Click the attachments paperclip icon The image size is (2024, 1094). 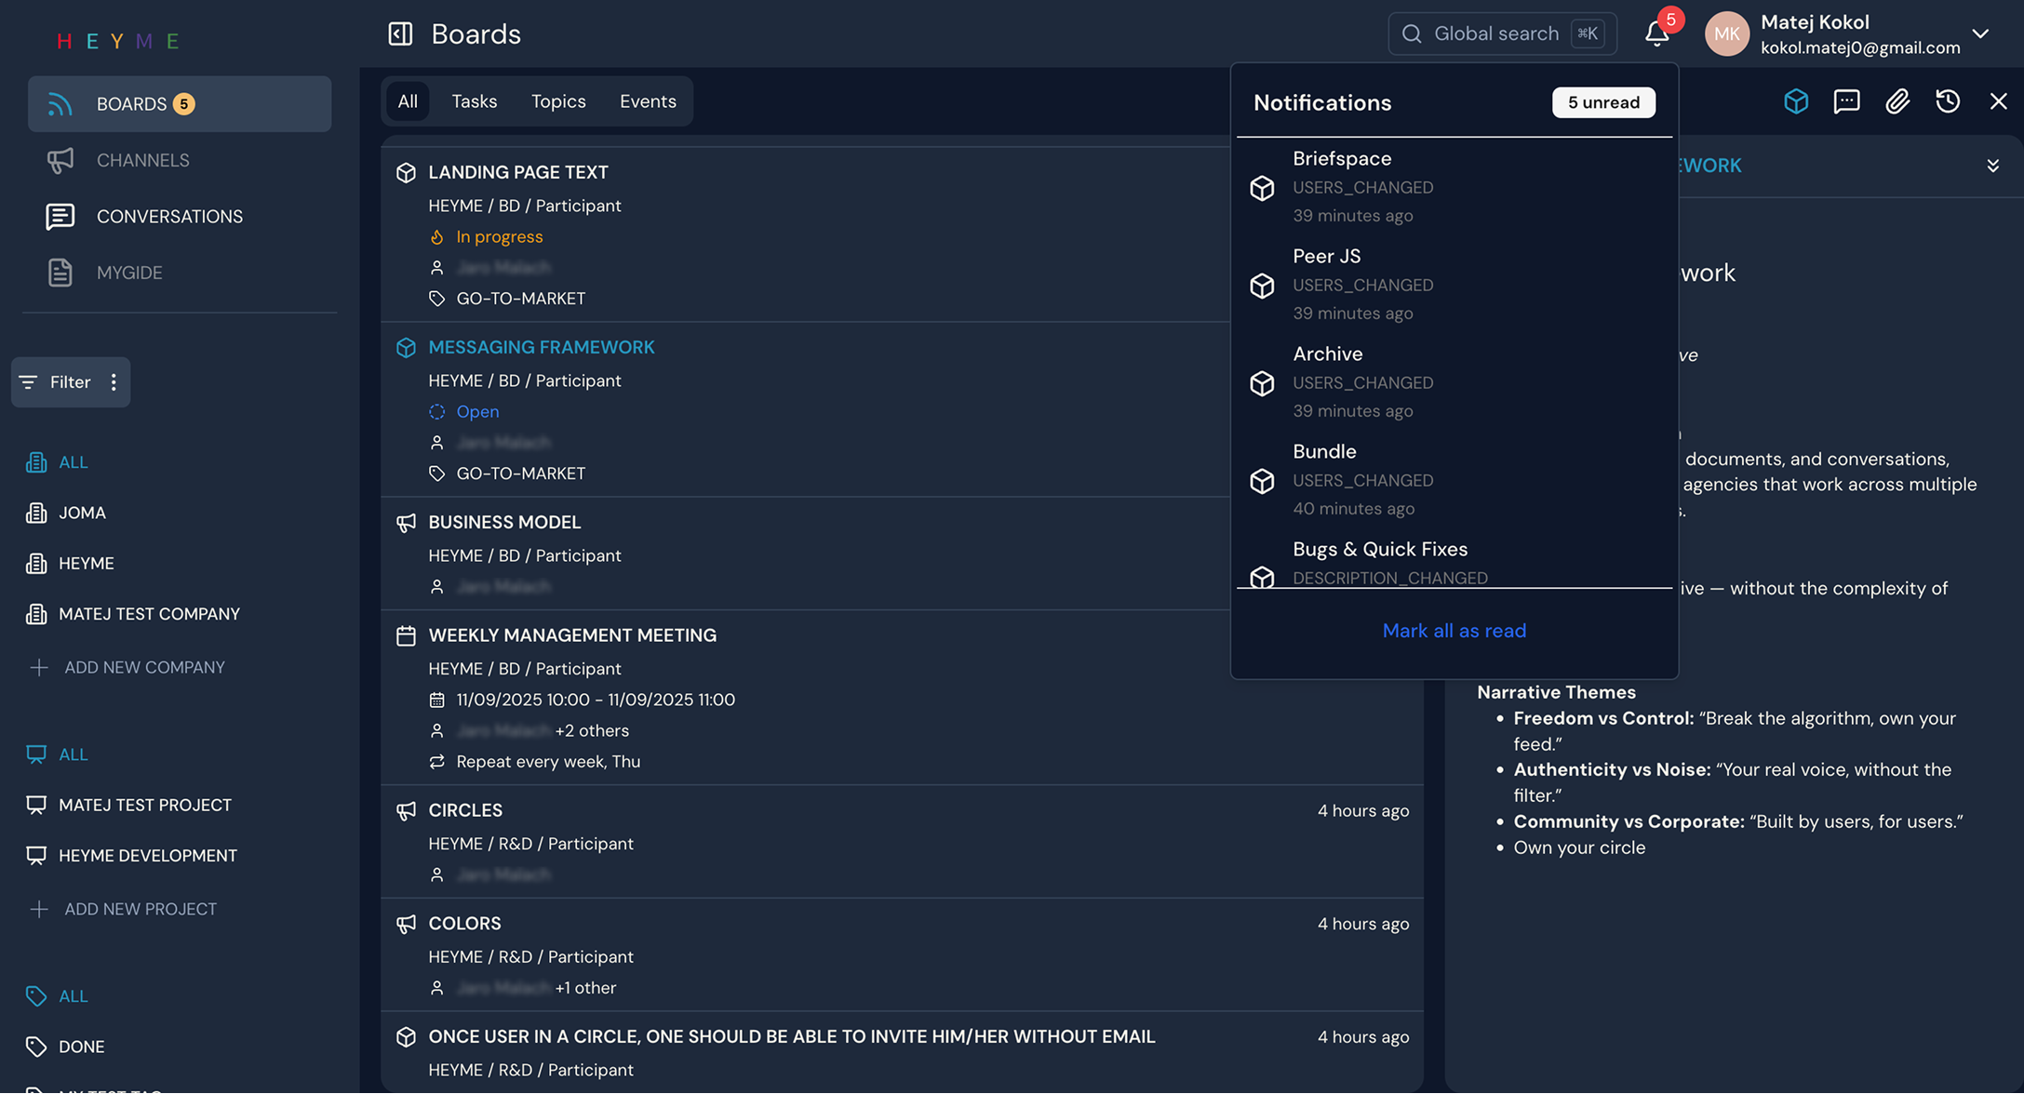point(1897,101)
